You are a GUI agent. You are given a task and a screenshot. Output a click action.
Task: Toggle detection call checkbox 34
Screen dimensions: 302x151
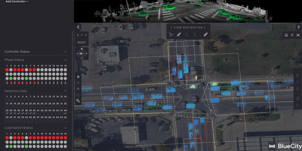[x=11, y=114]
